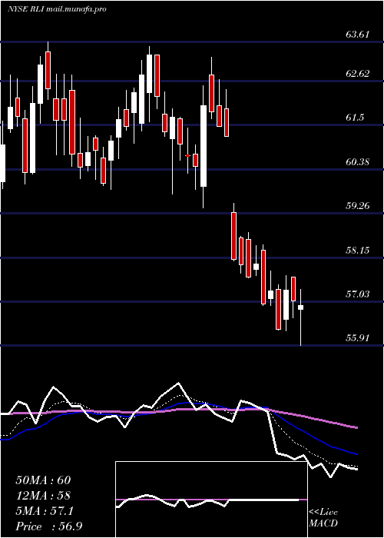Viewport: 384px width, 538px height.
Task: Click inside the Live MACD inset chart
Action: (211, 500)
